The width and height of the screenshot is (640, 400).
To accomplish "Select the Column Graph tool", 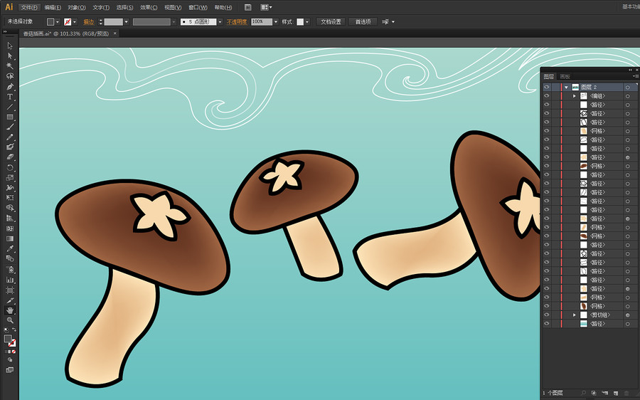I will 10,280.
